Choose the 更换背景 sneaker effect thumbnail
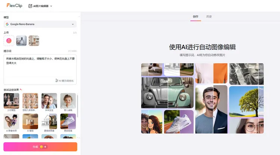Screen dimensions: 280x155 (68, 121)
